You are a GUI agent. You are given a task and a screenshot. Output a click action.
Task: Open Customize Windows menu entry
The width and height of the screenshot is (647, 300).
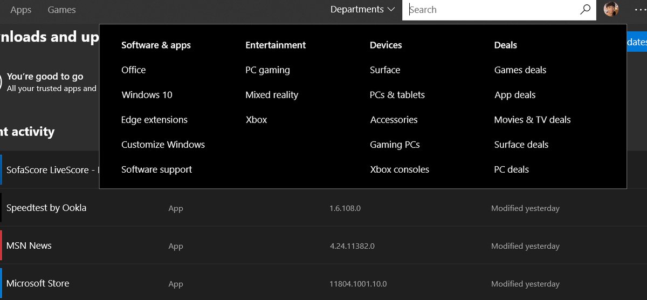tap(163, 145)
